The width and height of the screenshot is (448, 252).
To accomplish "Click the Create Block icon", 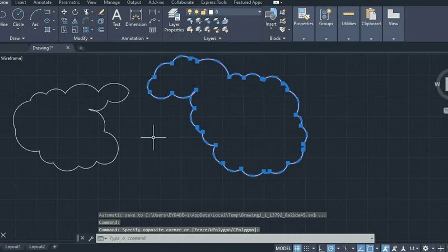I will tap(283, 12).
